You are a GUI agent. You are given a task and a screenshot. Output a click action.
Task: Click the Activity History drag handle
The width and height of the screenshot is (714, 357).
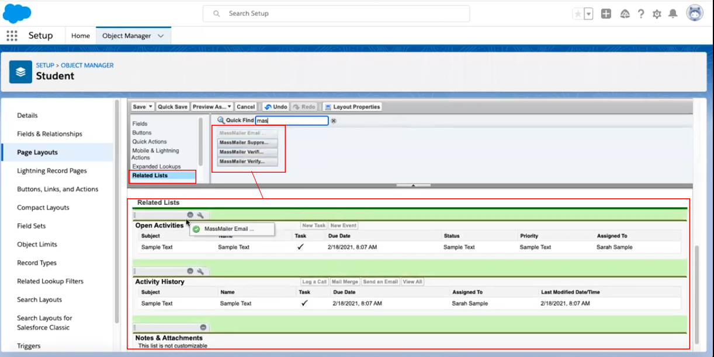(x=135, y=271)
